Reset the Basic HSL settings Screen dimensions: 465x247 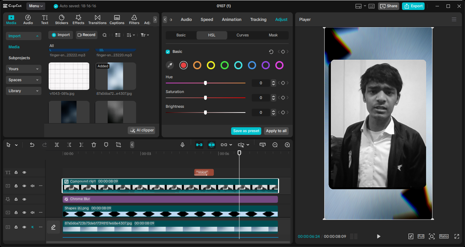271,52
